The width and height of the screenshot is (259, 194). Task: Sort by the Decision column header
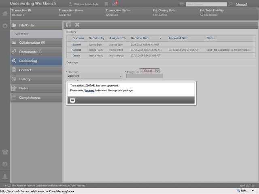78,38
